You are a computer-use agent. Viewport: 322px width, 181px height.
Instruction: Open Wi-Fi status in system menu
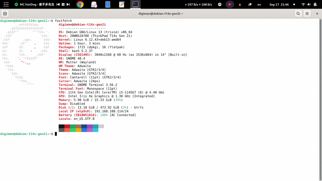coord(303,4)
